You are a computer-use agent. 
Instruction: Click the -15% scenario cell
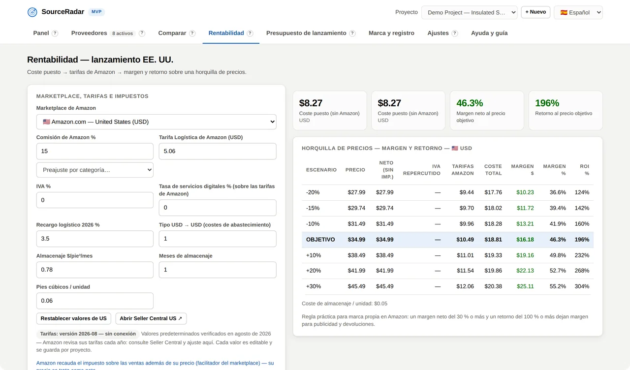[313, 208]
